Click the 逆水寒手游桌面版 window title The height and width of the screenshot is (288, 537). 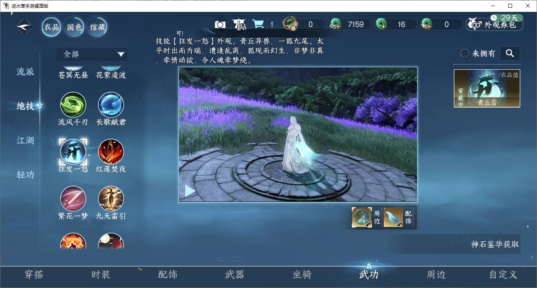30,6
